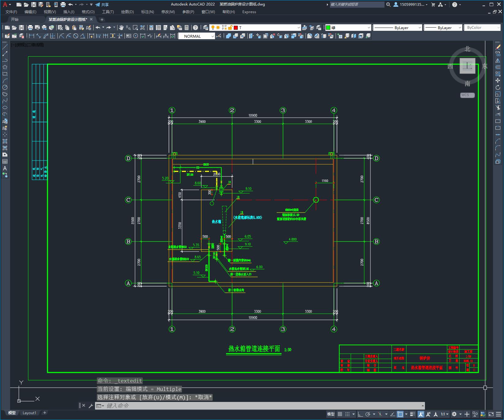Select the Rectangle draw tool
Viewport: 504px width, 420px height.
pyautogui.click(x=5, y=74)
